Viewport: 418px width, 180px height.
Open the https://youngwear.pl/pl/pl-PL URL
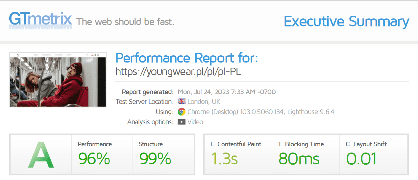point(178,72)
